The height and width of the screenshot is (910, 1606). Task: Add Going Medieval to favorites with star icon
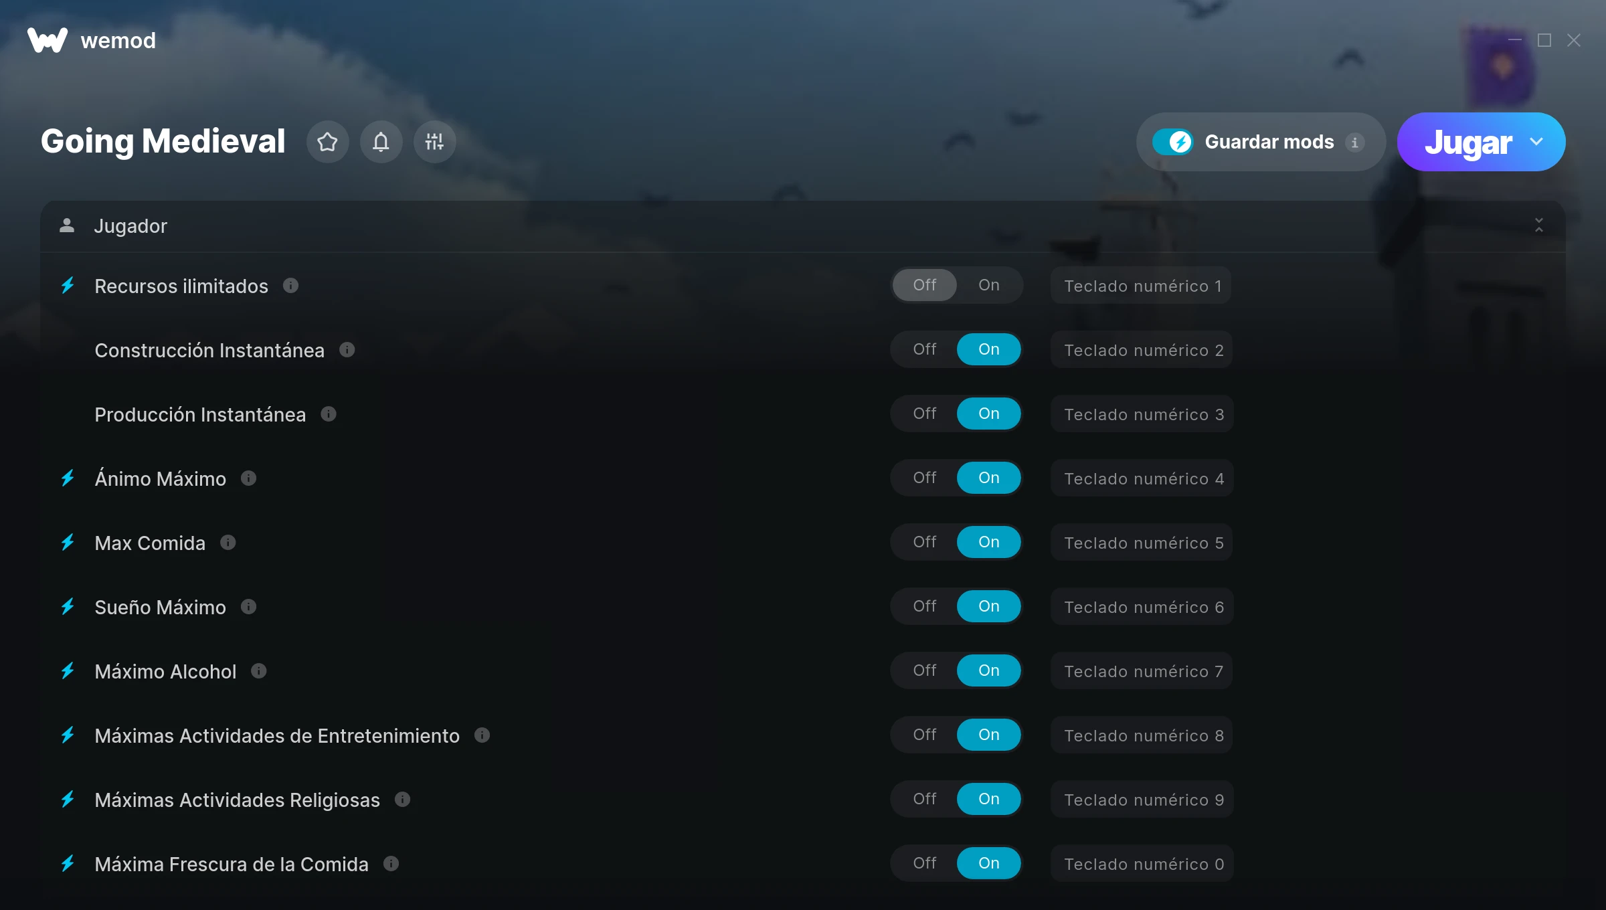[x=327, y=142]
